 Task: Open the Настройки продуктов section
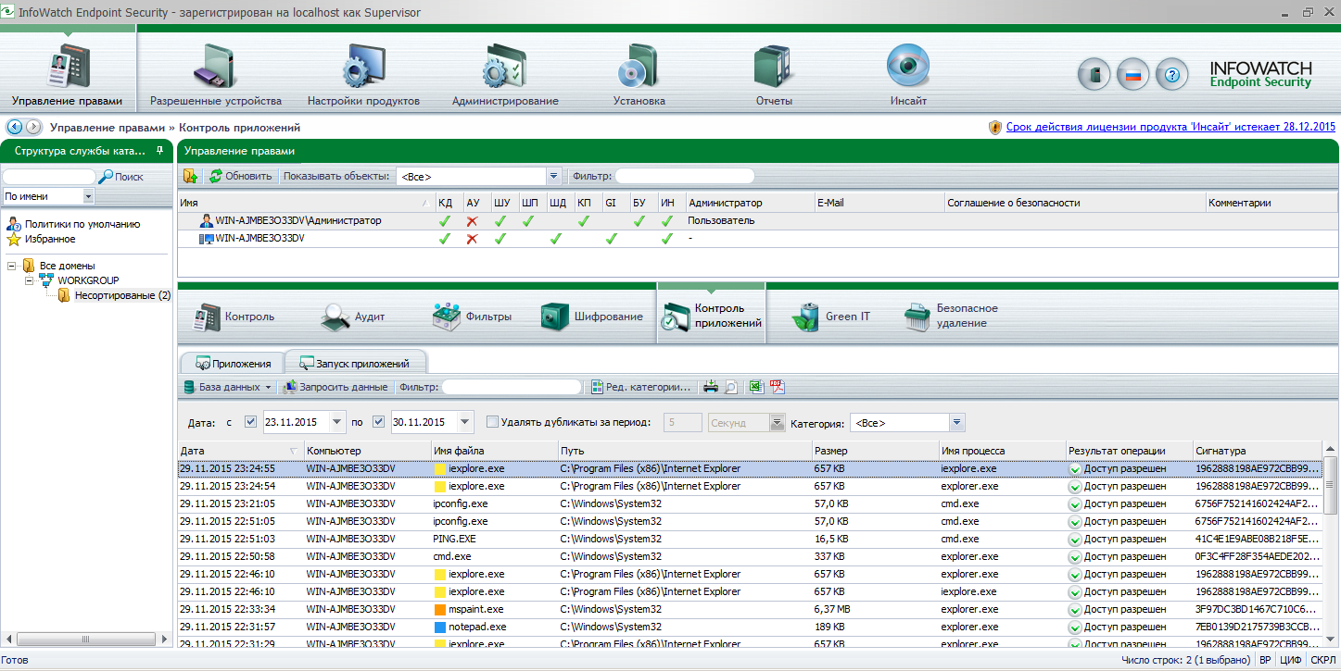pyautogui.click(x=363, y=68)
